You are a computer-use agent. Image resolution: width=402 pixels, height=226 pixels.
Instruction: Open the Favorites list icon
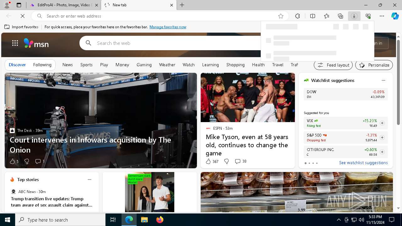327,16
